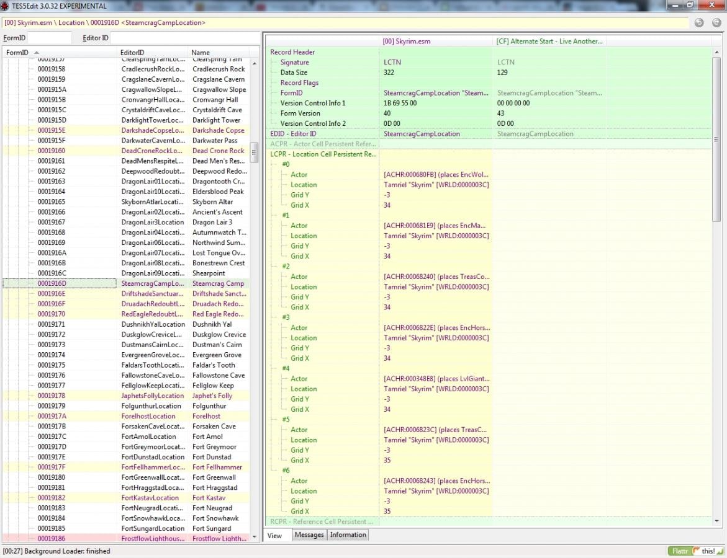
Task: Click the Alternate Start - Live Another column header
Action: 549,41
